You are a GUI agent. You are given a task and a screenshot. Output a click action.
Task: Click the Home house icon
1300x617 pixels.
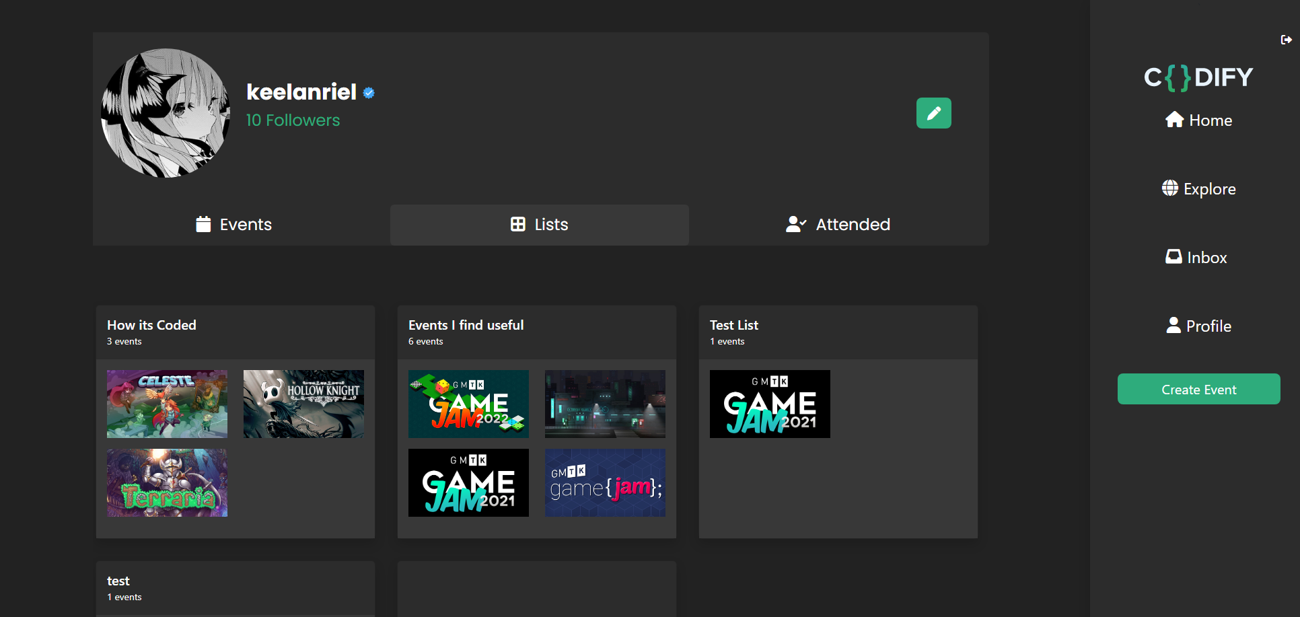[1175, 120]
